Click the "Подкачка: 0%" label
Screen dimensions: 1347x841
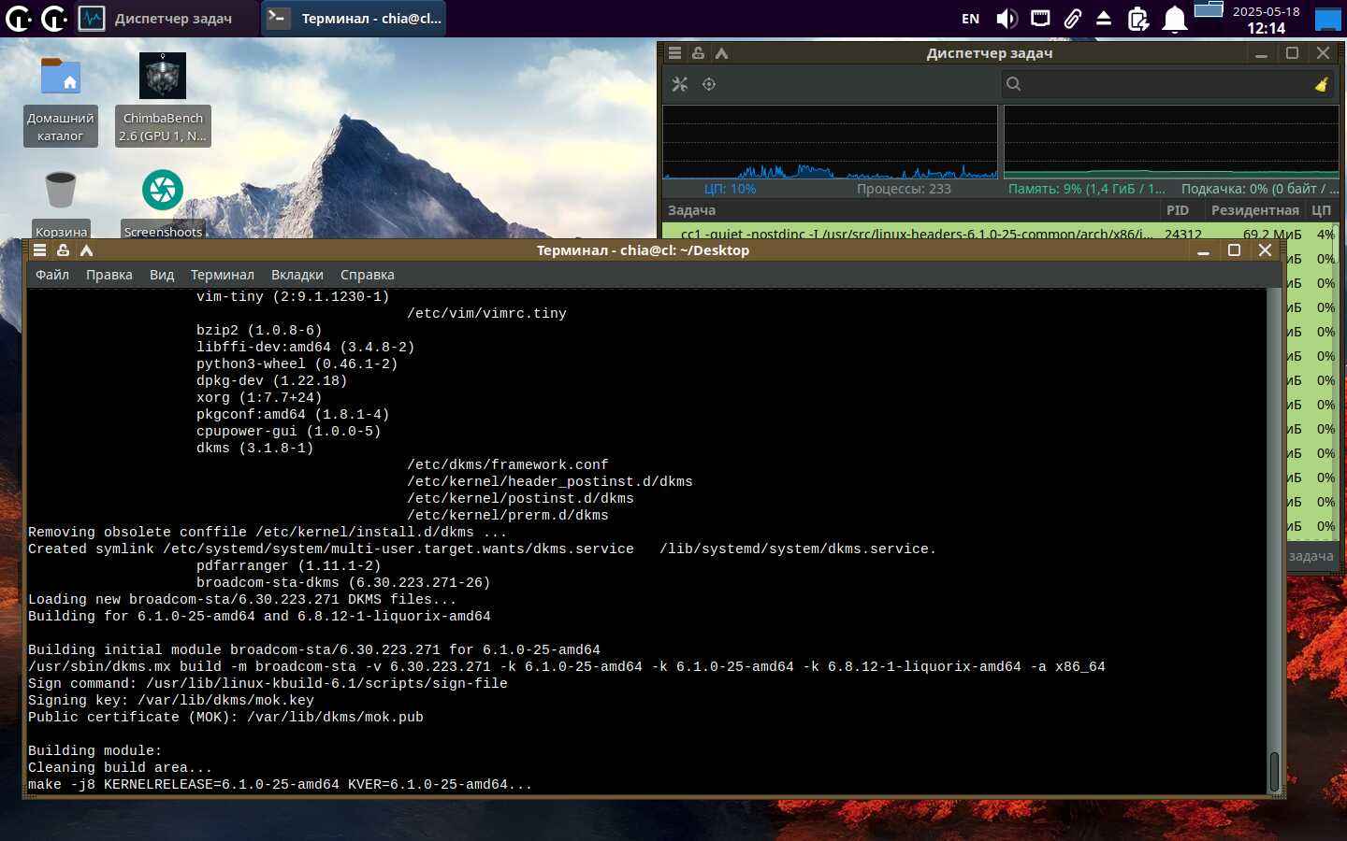tap(1259, 189)
